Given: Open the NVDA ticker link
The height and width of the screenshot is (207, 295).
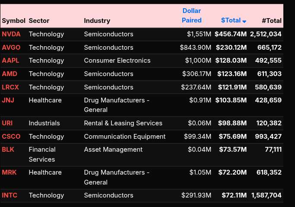Looking at the screenshot, I should pos(11,34).
